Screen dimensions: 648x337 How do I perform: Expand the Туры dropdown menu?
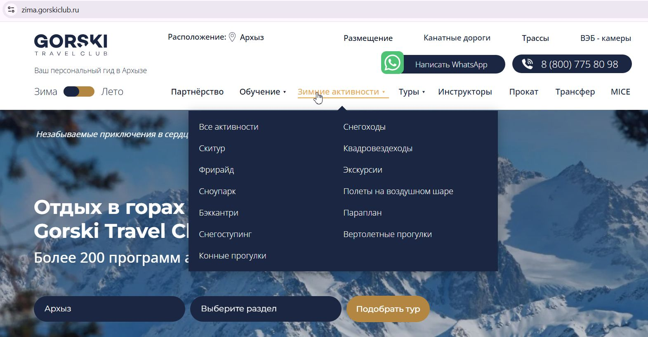point(412,92)
